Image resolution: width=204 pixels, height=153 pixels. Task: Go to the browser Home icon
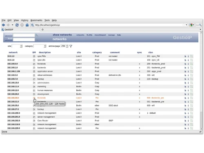pos(27,25)
